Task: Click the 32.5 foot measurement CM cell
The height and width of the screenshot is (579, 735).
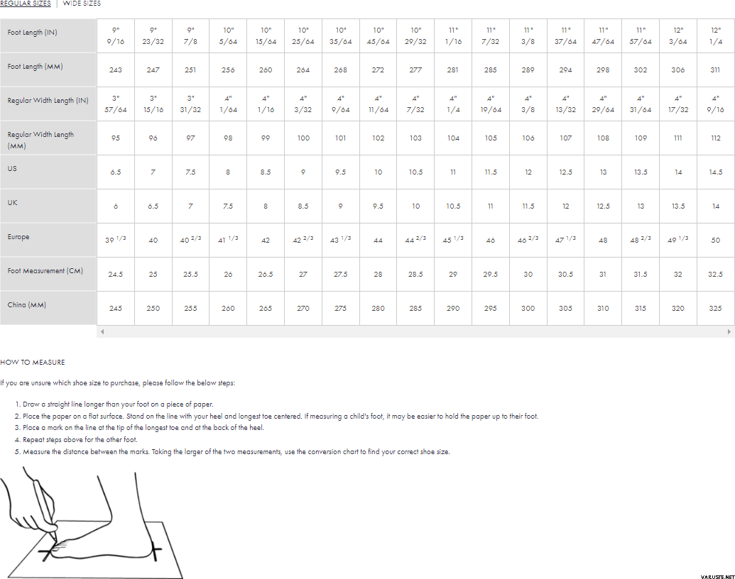Action: click(715, 275)
